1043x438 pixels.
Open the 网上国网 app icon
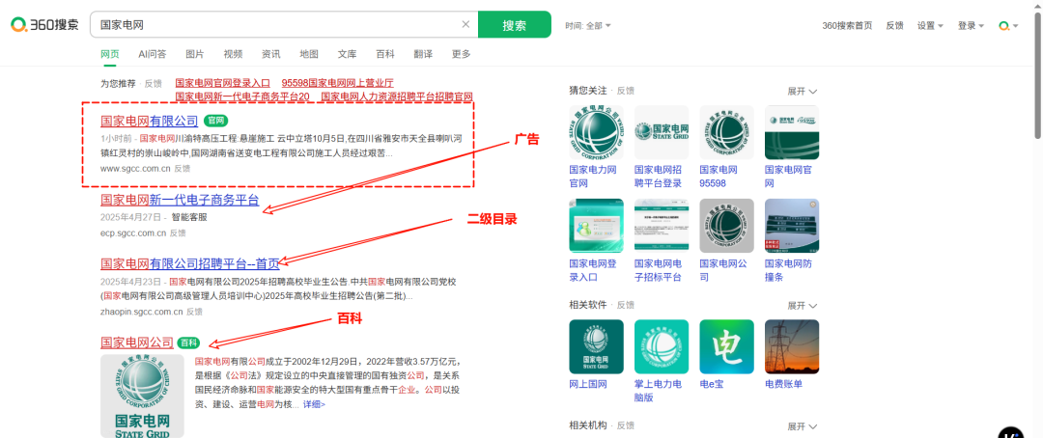tap(596, 346)
